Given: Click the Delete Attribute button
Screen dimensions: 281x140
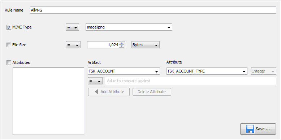Looking at the screenshot, I should [152, 92].
